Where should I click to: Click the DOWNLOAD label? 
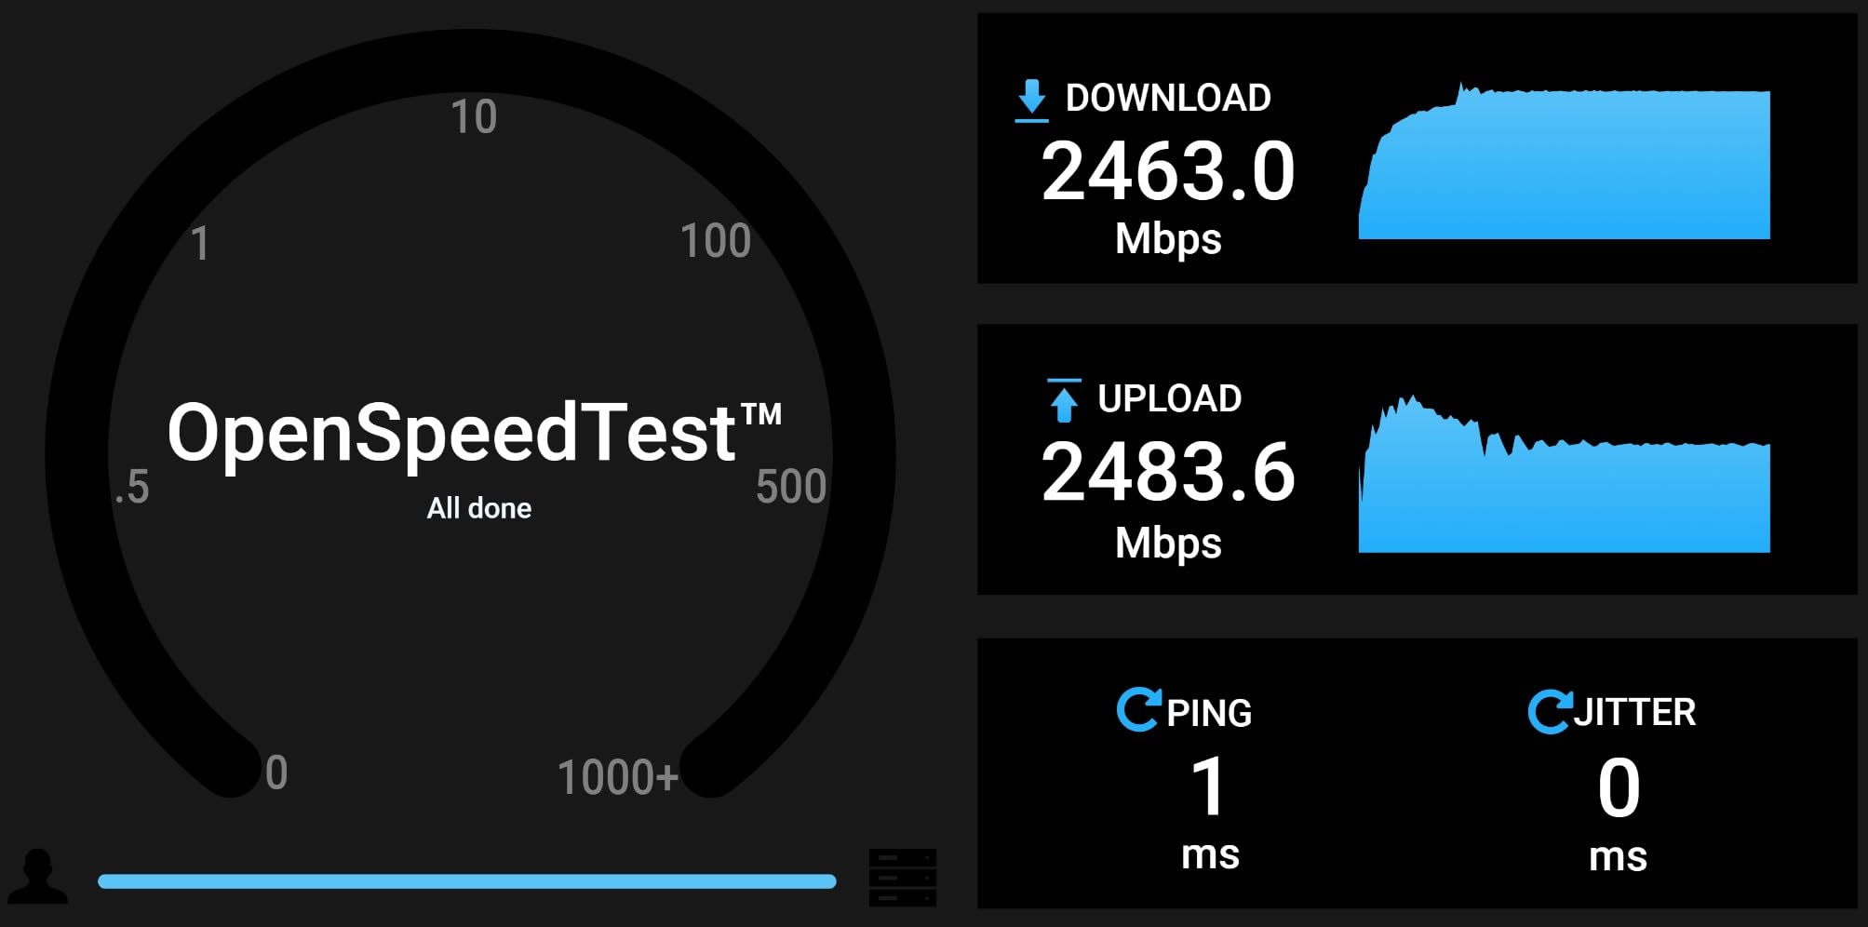point(1168,98)
